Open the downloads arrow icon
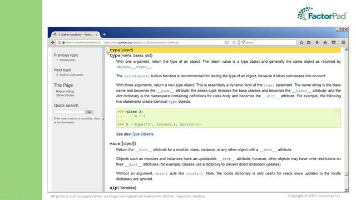 (317, 42)
